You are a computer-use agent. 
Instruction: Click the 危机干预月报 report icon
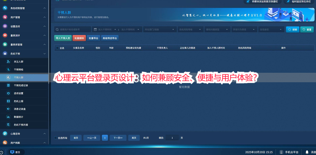(8, 125)
